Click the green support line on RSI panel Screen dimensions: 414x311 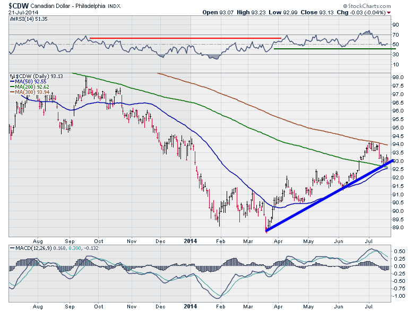[335, 49]
